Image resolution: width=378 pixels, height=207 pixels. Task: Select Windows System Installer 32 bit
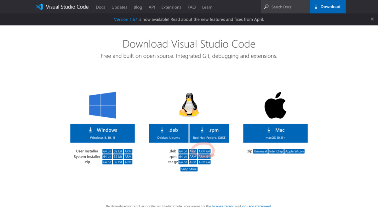click(118, 157)
